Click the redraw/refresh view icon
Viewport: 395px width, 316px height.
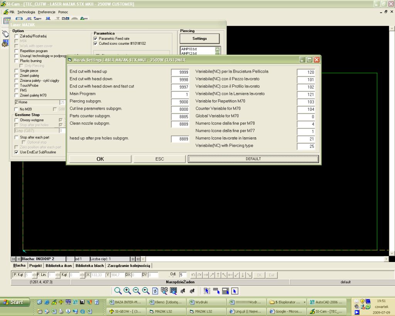[x=155, y=291]
